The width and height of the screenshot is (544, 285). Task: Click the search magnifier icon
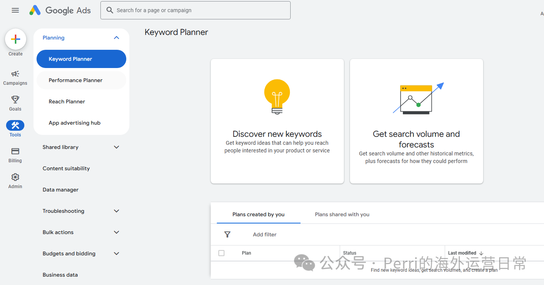pyautogui.click(x=110, y=10)
